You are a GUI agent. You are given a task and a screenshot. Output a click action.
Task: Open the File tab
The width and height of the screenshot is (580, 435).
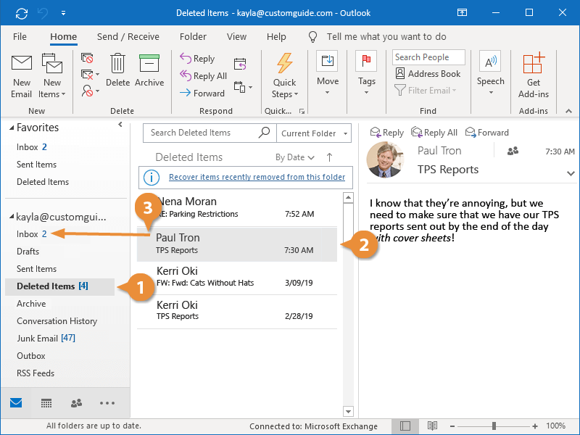click(20, 37)
